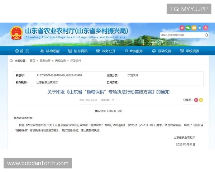Open the 机构职能 navigation item

(50, 51)
